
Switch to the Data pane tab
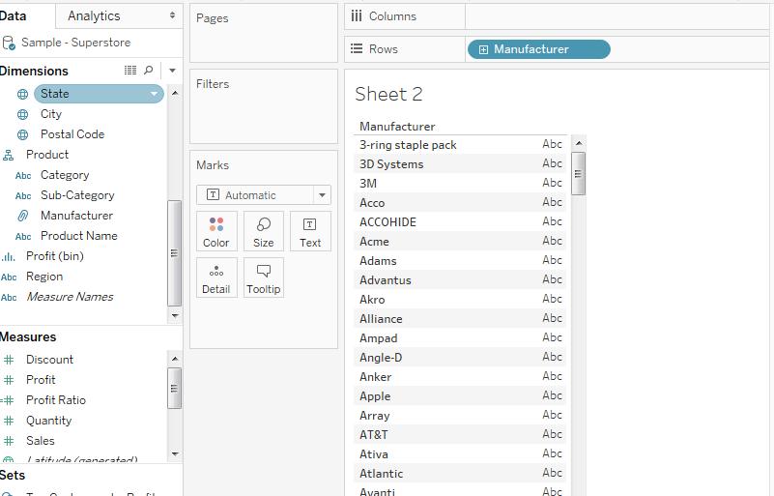click(x=14, y=16)
